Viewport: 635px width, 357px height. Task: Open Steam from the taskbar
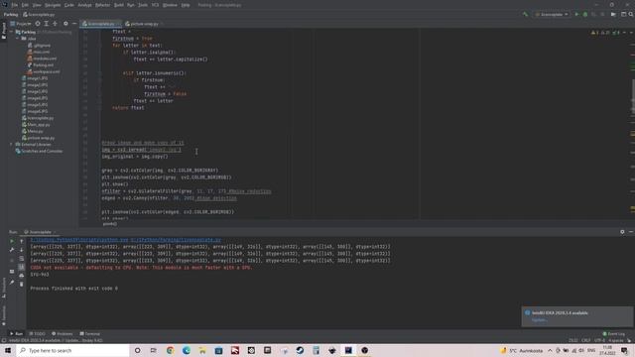click(x=300, y=350)
